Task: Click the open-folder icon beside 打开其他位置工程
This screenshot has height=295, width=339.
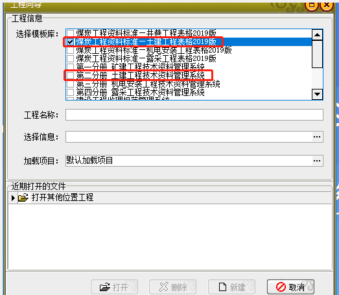Action: 23,198
